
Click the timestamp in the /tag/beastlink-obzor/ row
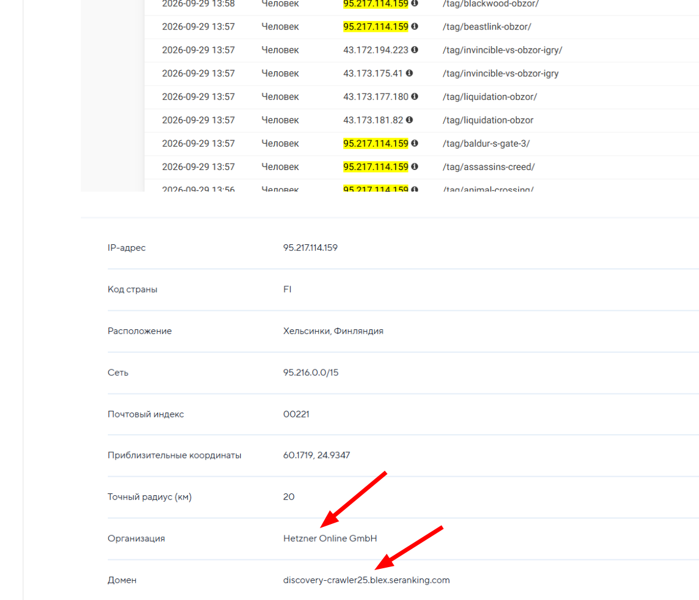[198, 27]
